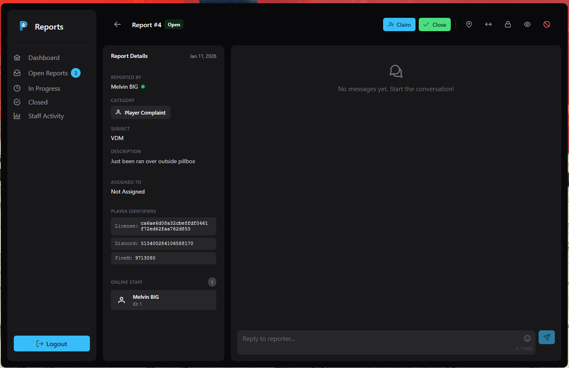Click the In Progress clock icon
This screenshot has height=368, width=569.
click(17, 88)
